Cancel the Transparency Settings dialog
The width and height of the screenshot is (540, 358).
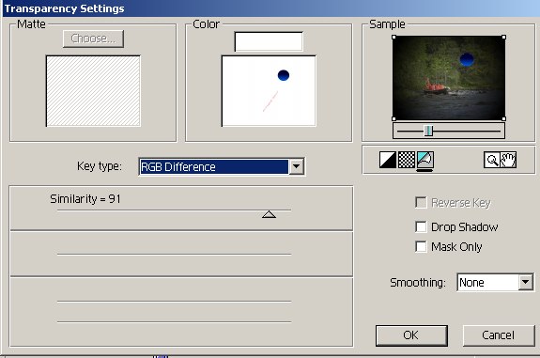(499, 335)
